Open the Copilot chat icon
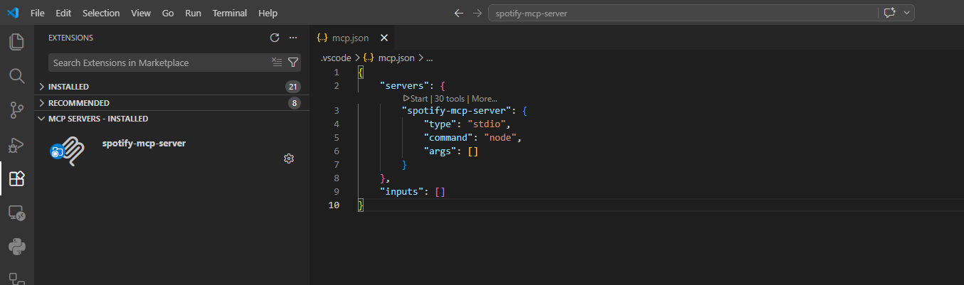964x285 pixels. coord(889,13)
